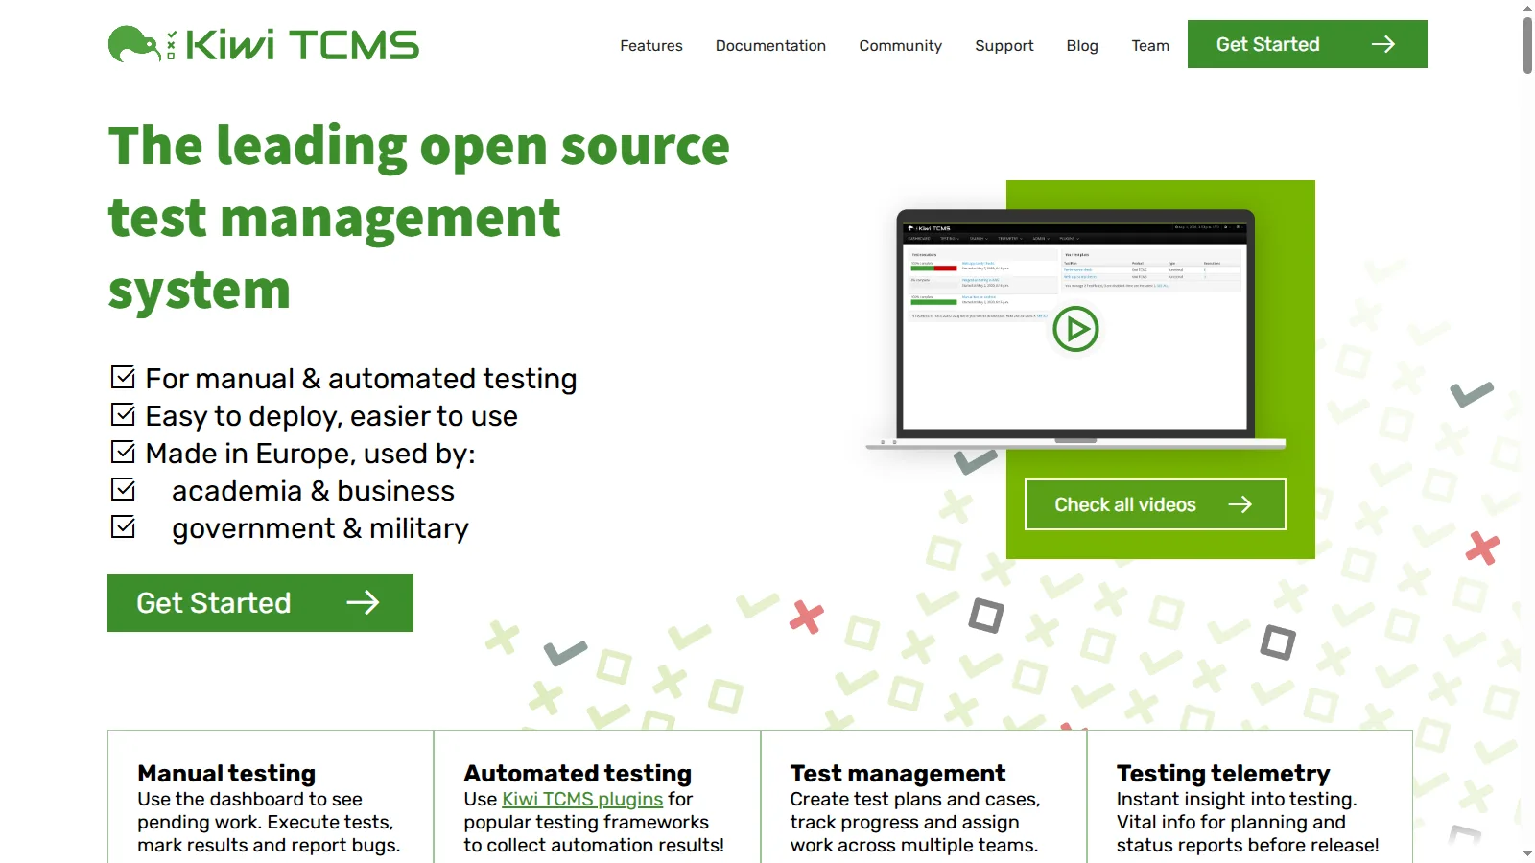This screenshot has width=1535, height=863.
Task: Click checkmark beside 'Made in Europe, used by:'
Action: tap(123, 452)
